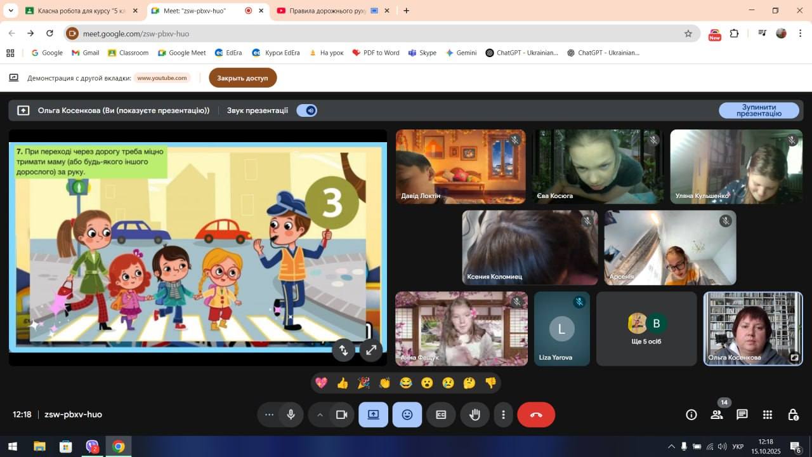Click Зупинити презентацію button
The image size is (812, 457).
pyautogui.click(x=759, y=110)
